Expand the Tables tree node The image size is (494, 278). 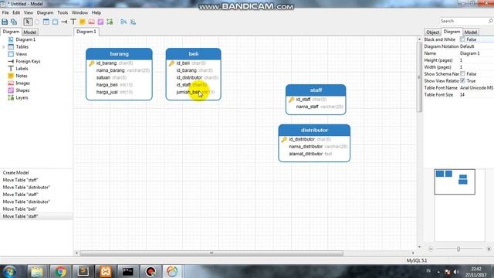tap(4, 47)
